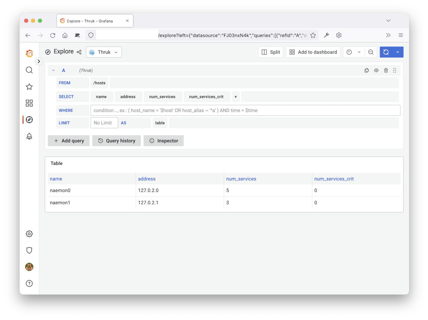Open Starred dashboards star icon

click(x=29, y=87)
